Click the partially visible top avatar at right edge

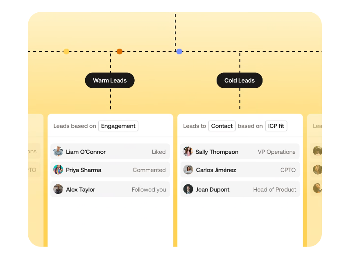(317, 151)
